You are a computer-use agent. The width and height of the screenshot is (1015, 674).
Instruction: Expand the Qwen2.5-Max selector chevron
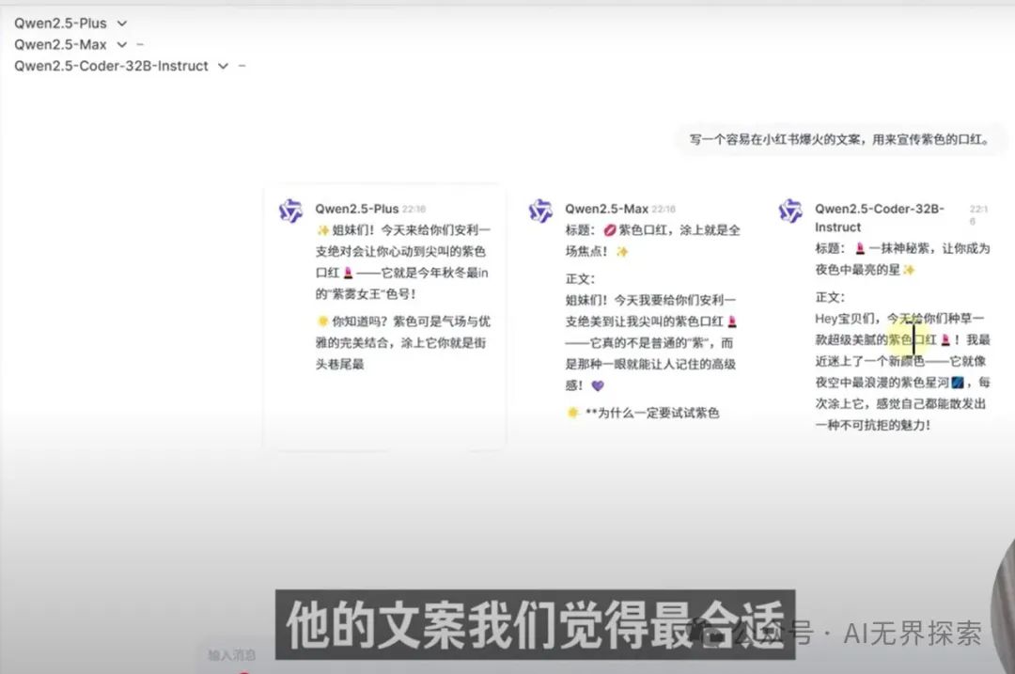pos(122,43)
